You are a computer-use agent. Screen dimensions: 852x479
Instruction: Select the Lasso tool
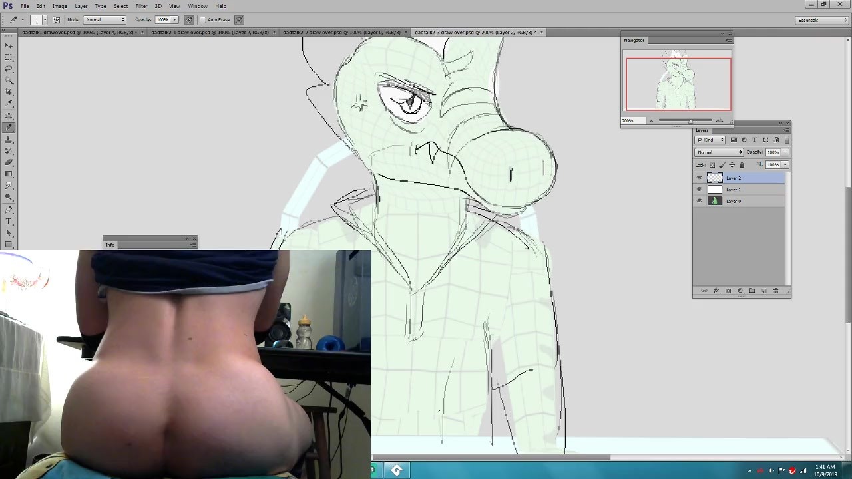(x=9, y=69)
